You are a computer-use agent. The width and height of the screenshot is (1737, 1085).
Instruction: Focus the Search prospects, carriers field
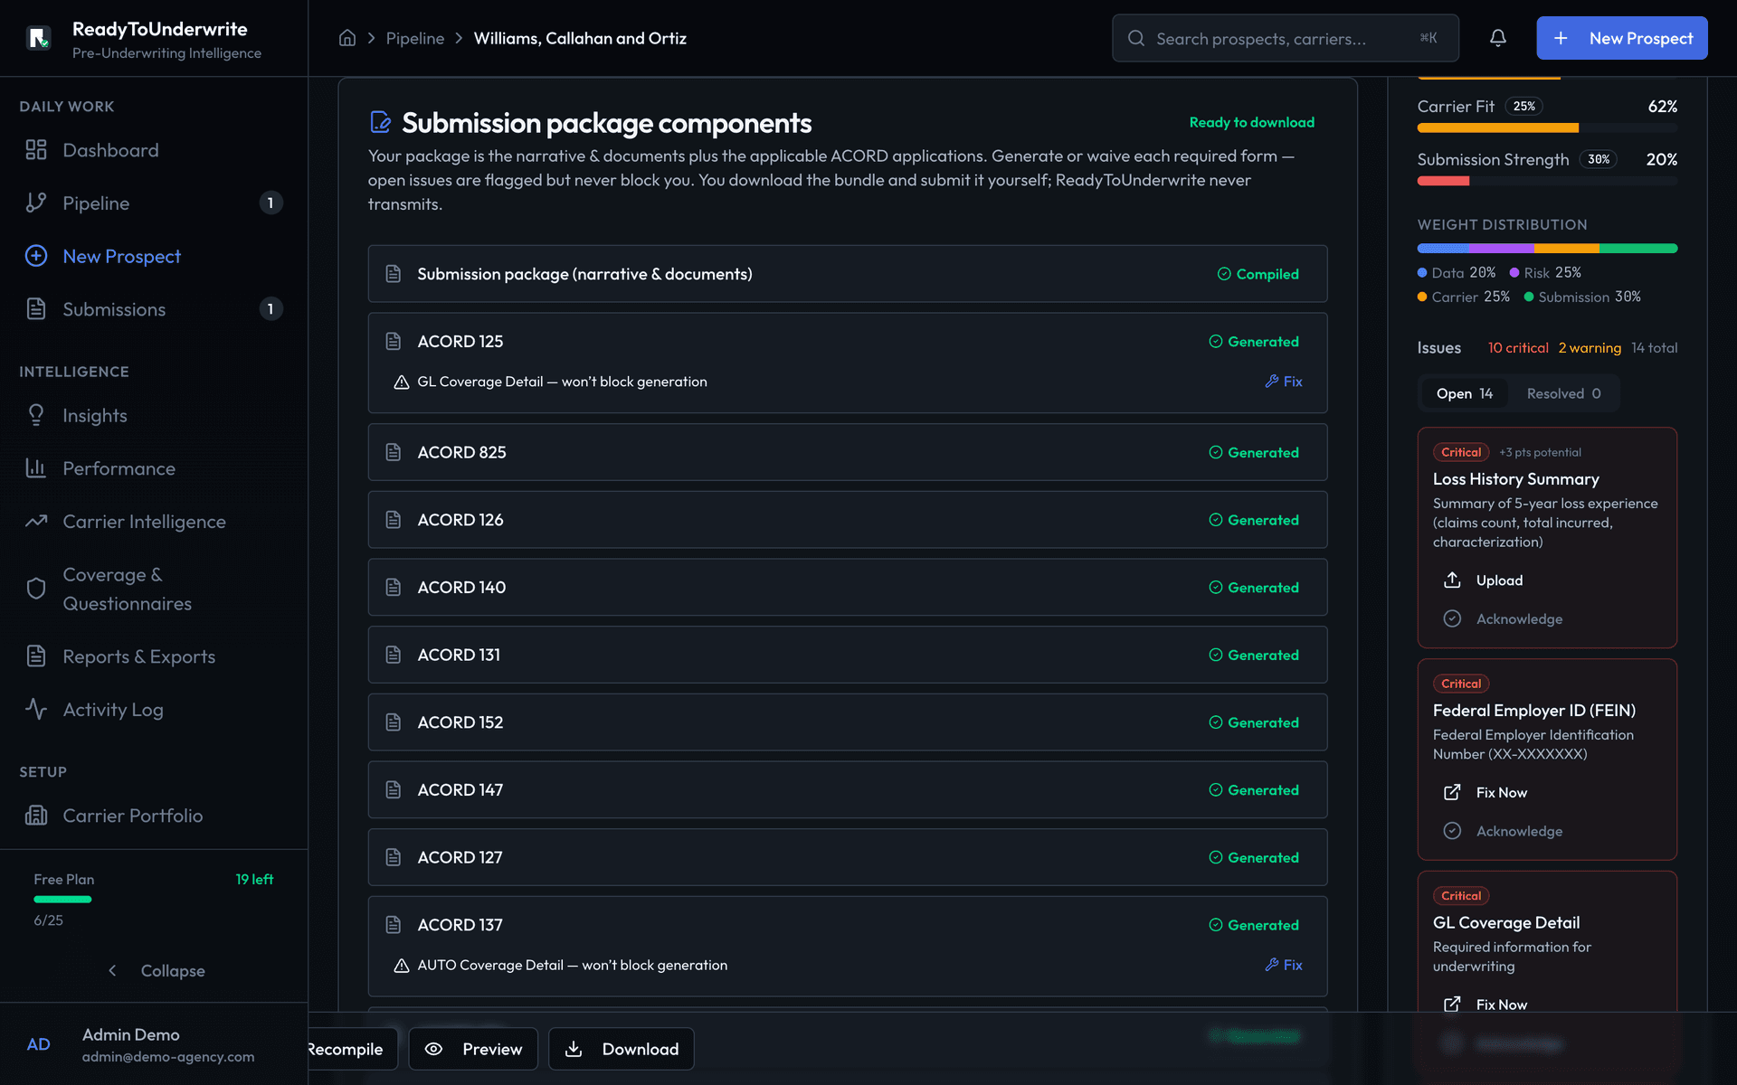(x=1286, y=38)
